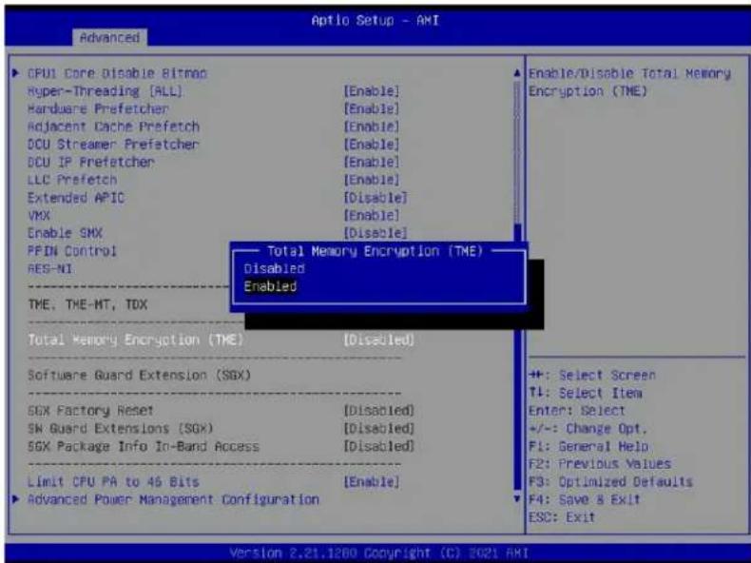The image size is (751, 563).
Task: Select LLC Prefetch setting
Action: click(72, 180)
